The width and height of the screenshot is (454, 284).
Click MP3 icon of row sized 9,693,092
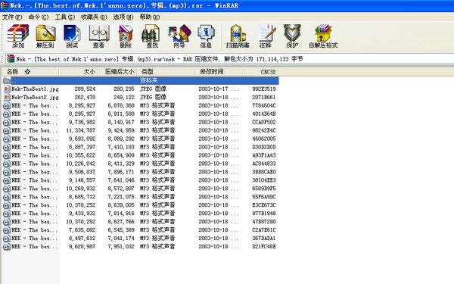tap(6, 139)
